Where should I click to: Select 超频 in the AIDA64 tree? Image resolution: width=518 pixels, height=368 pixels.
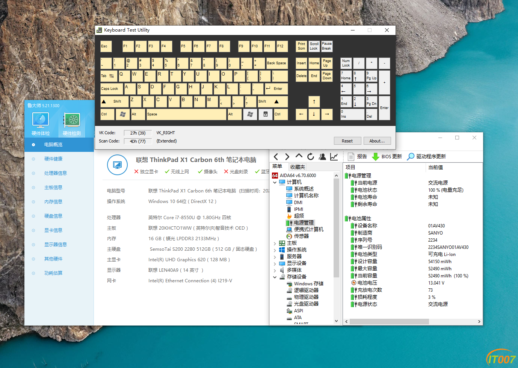point(299,216)
